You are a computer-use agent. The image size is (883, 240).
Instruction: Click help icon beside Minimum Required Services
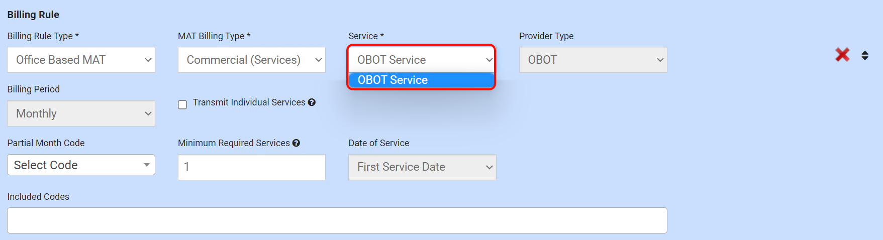pos(296,143)
